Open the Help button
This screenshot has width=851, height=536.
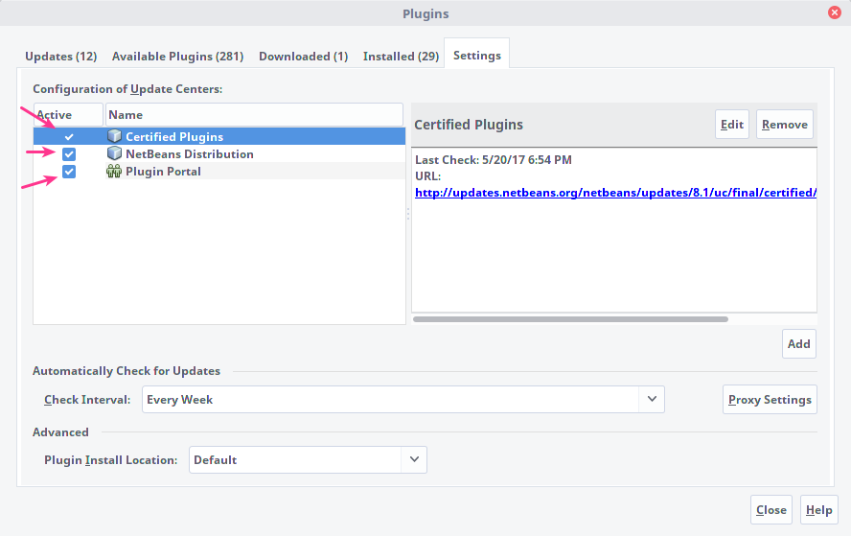(819, 509)
